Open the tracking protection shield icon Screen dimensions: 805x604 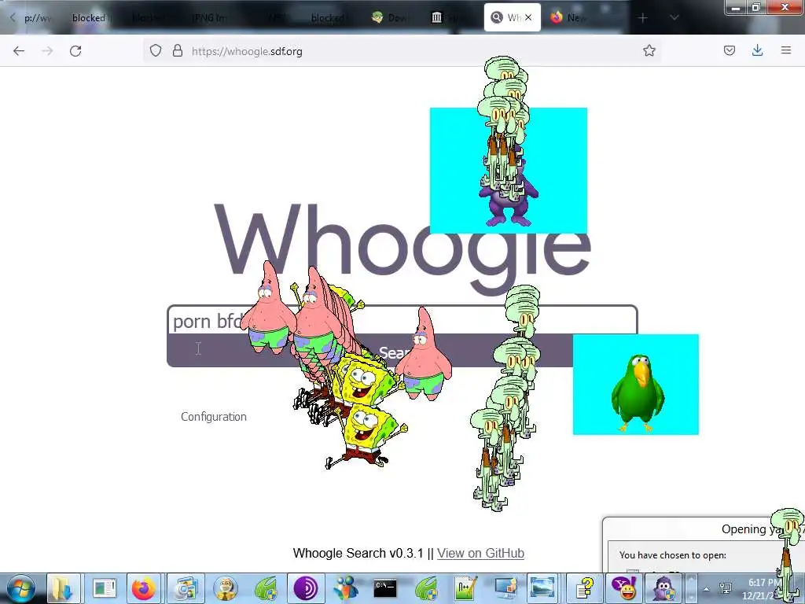(156, 51)
